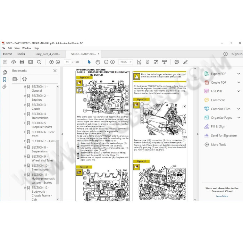This screenshot has height=243, width=243.
Task: Open the Find text magnifier icon
Action: coord(39,62)
